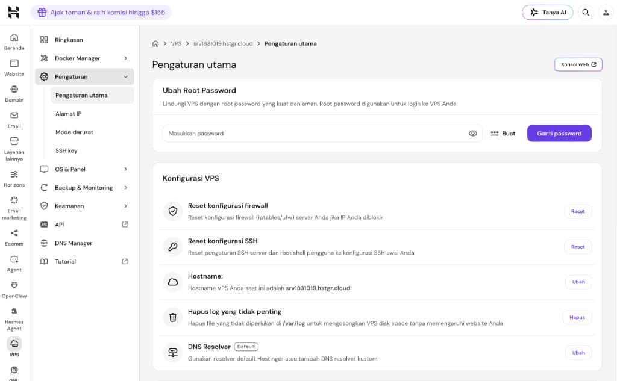Click Hapus for unimportant logs

click(x=577, y=317)
